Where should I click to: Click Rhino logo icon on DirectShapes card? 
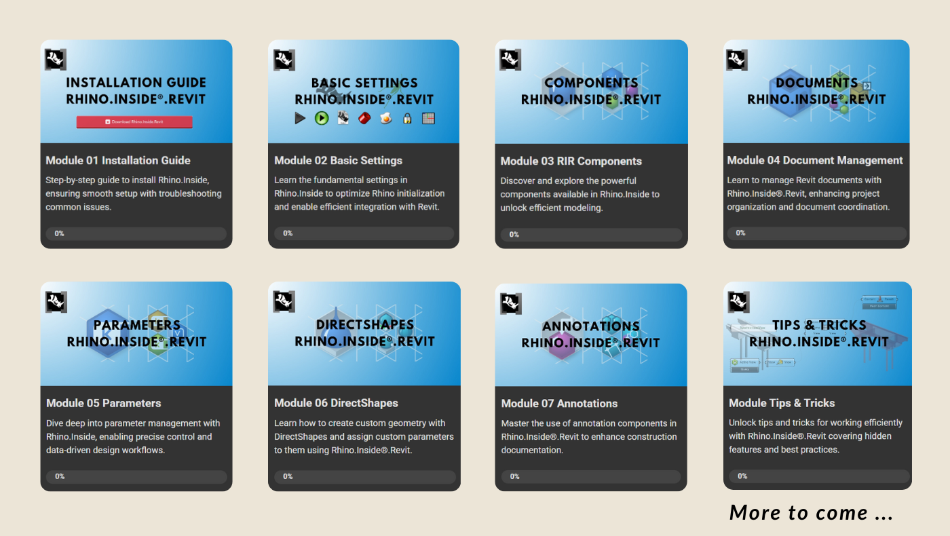[x=284, y=302]
